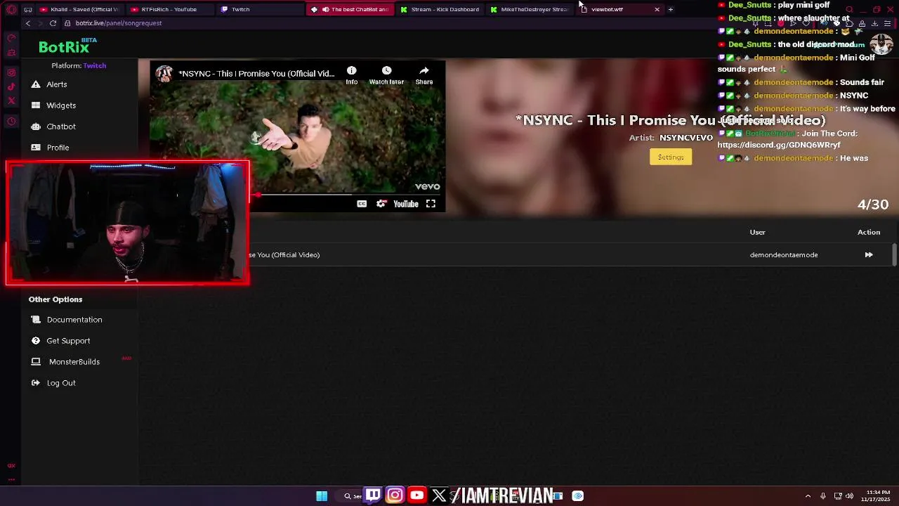Open the MonsterBuilds link
The width and height of the screenshot is (899, 506).
click(74, 362)
